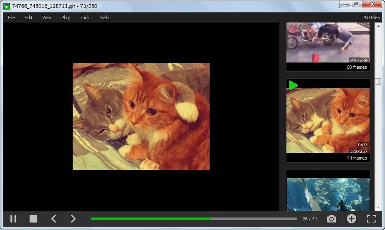The width and height of the screenshot is (385, 230).
Task: Minimize the viewer window
Action: coord(345,5)
